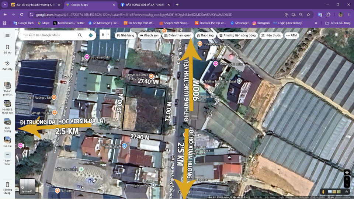Bookmark this page with star icon
The image size is (354, 199).
coord(308,14)
